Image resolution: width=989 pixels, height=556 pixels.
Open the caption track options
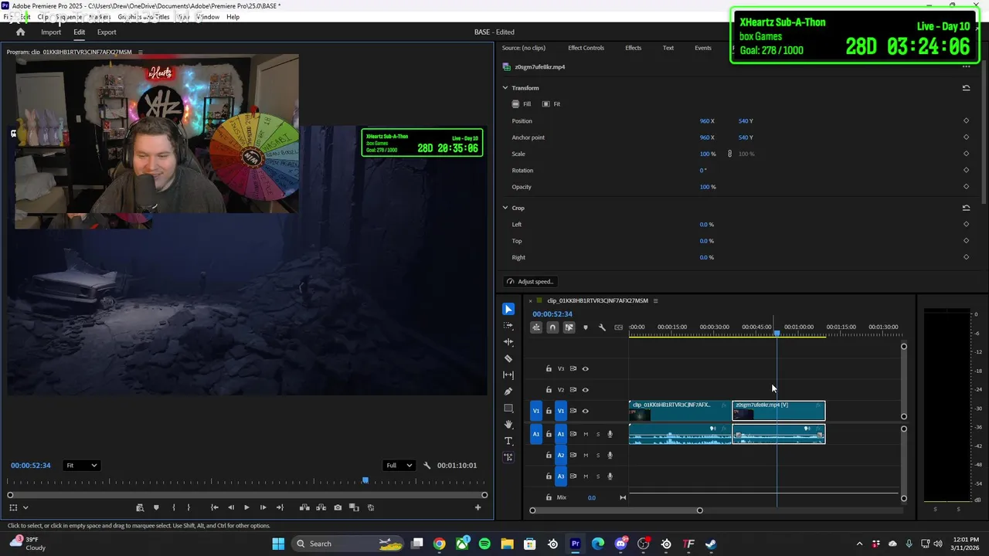618,327
